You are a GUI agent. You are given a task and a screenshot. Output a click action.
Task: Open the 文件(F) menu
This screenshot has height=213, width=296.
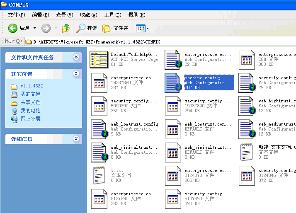pyautogui.click(x=17, y=15)
